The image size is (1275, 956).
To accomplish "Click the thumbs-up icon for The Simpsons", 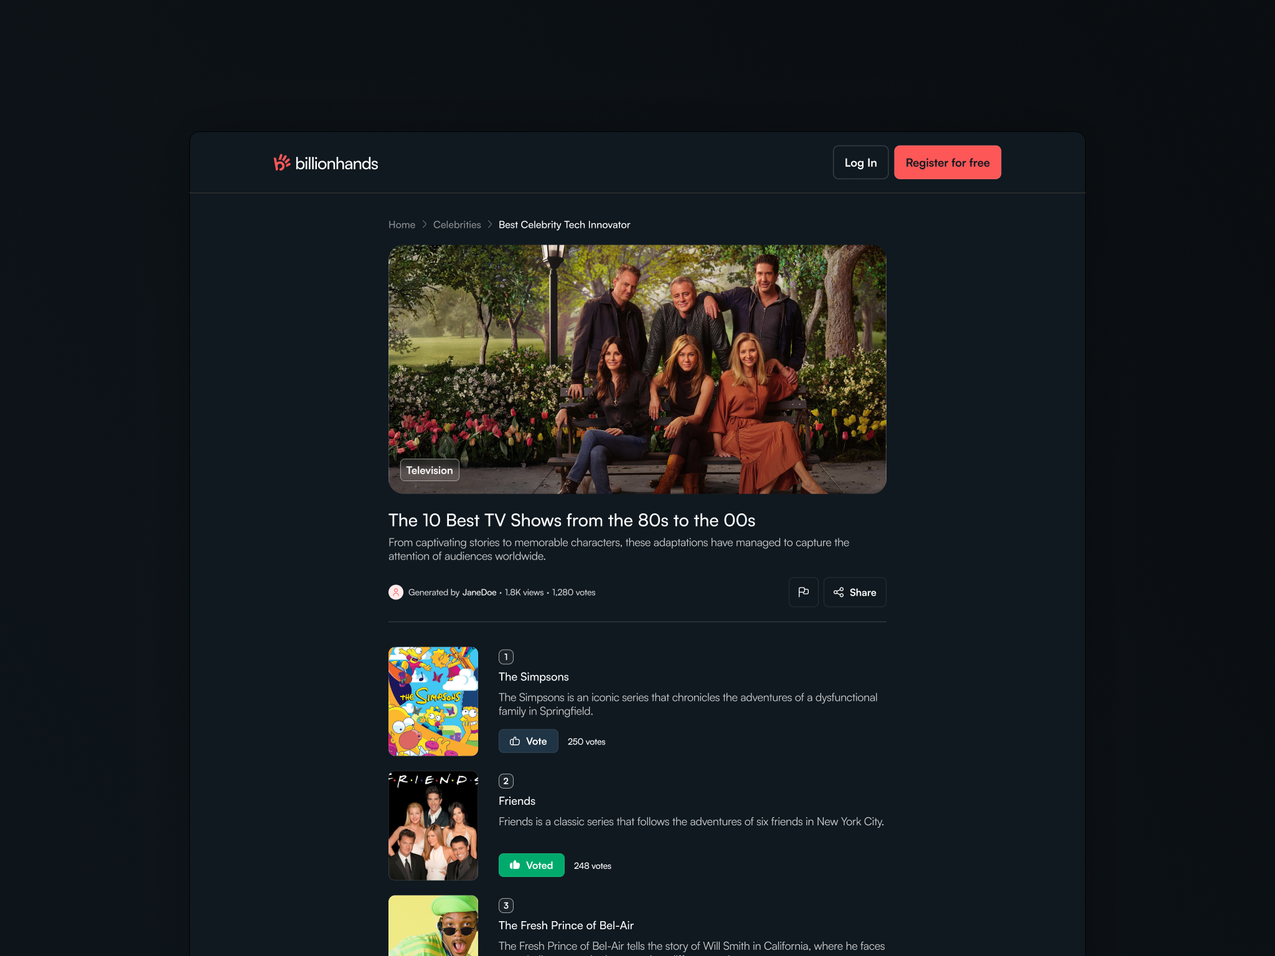I will 515,741.
